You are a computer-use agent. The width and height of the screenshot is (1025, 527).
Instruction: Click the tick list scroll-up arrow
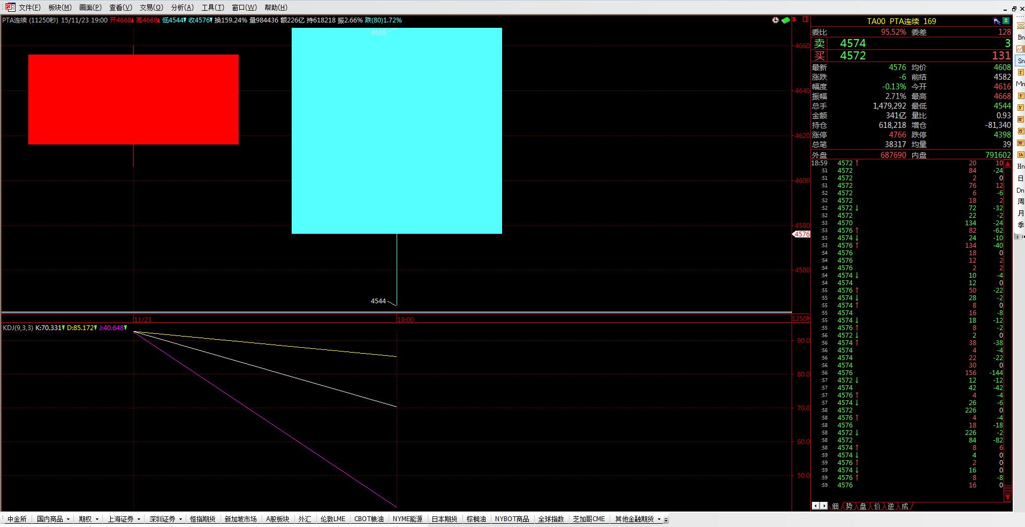(x=1008, y=164)
